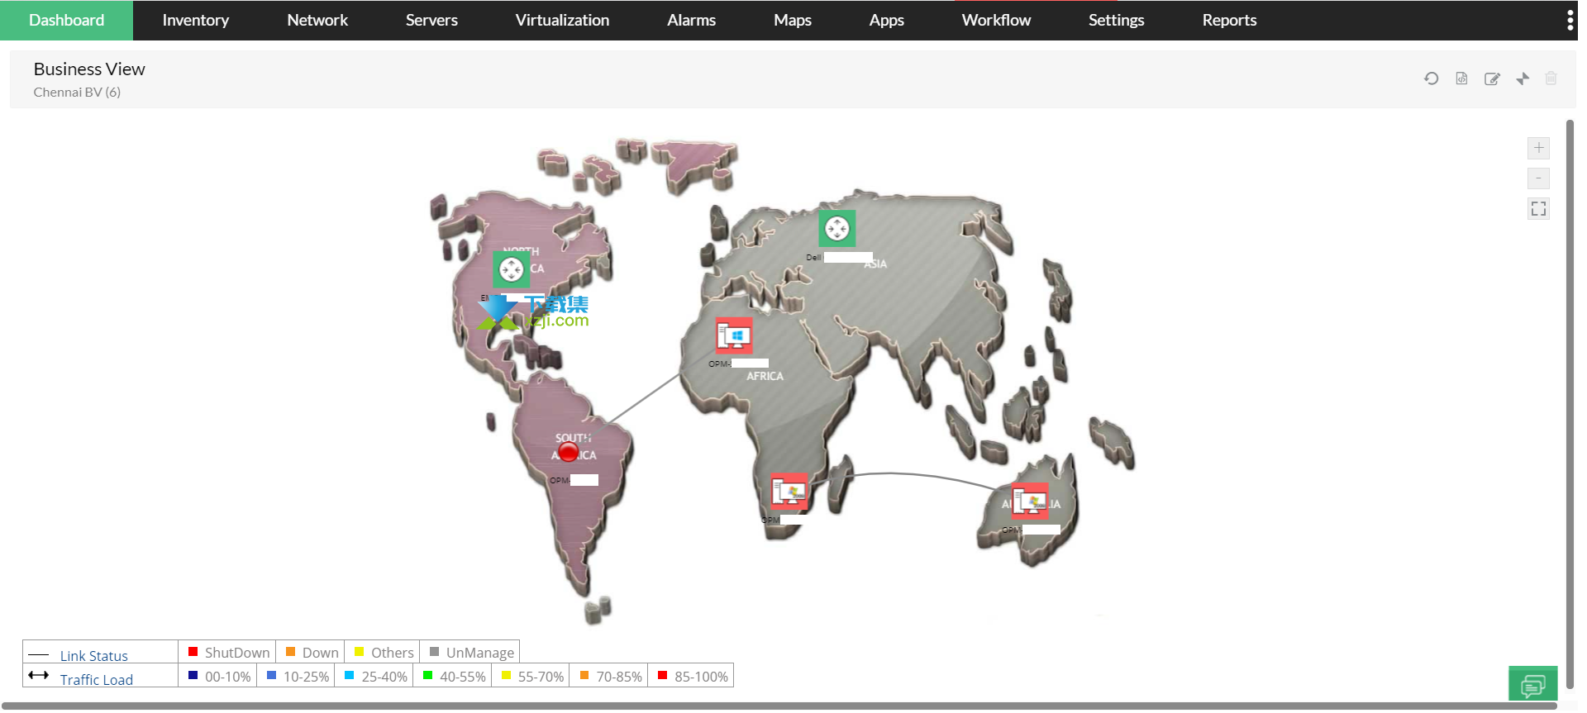Click the Business View title text
The height and width of the screenshot is (713, 1587).
[x=89, y=69]
